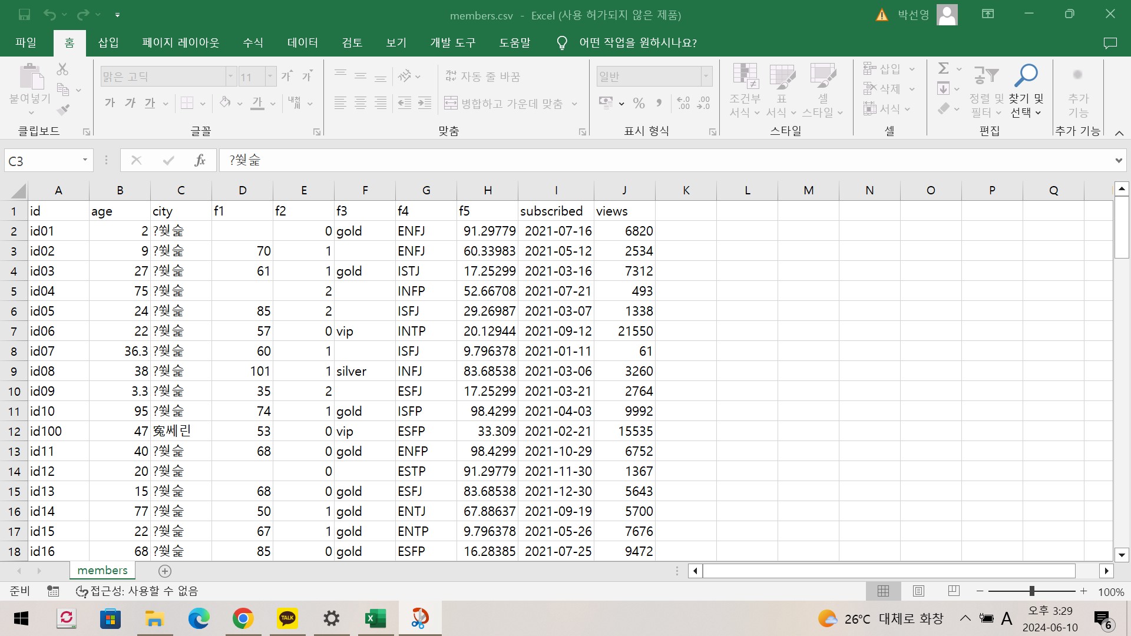Toggle Wrap Text option
1131x636 pixels.
tap(482, 77)
